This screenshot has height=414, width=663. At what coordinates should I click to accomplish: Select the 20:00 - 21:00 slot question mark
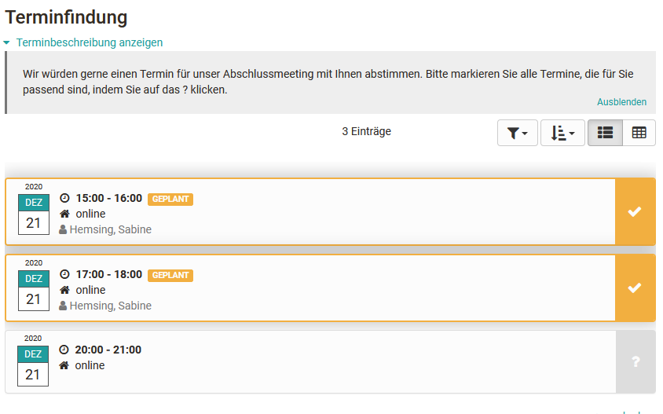[x=636, y=362]
